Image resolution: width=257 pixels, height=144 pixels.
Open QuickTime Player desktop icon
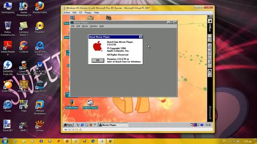click(x=40, y=48)
